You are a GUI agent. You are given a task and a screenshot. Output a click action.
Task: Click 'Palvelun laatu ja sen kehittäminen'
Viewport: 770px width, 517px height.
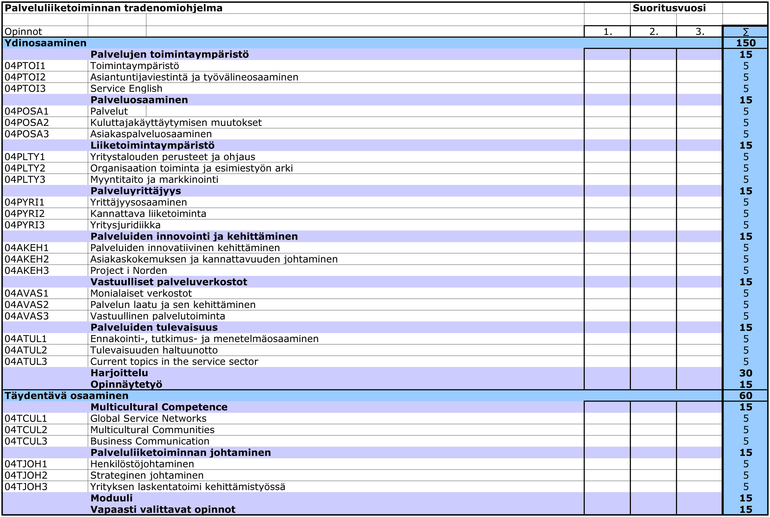click(x=173, y=305)
